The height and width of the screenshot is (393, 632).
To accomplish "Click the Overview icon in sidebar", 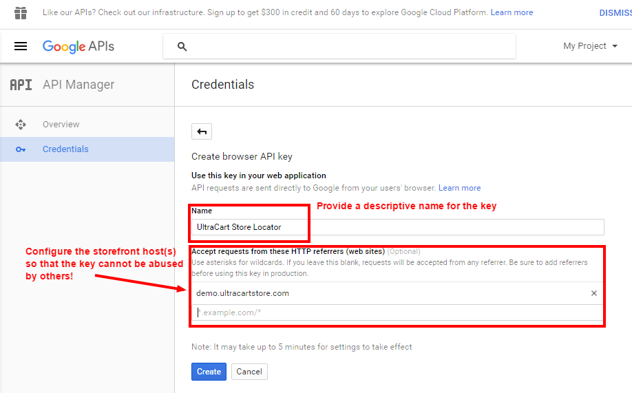I will click(21, 125).
